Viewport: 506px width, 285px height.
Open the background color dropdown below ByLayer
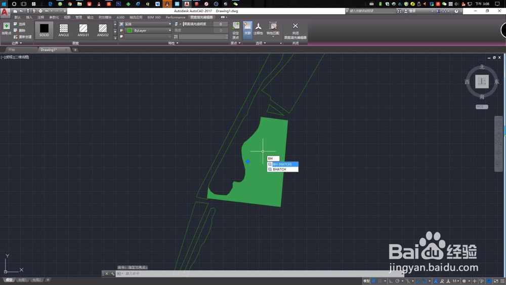coord(148,37)
